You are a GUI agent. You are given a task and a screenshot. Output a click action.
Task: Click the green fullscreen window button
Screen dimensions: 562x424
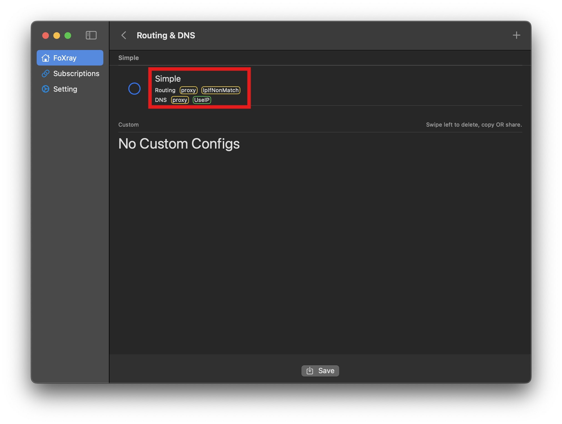click(x=68, y=36)
